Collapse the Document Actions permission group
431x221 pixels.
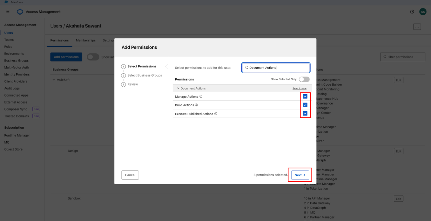coord(178,88)
